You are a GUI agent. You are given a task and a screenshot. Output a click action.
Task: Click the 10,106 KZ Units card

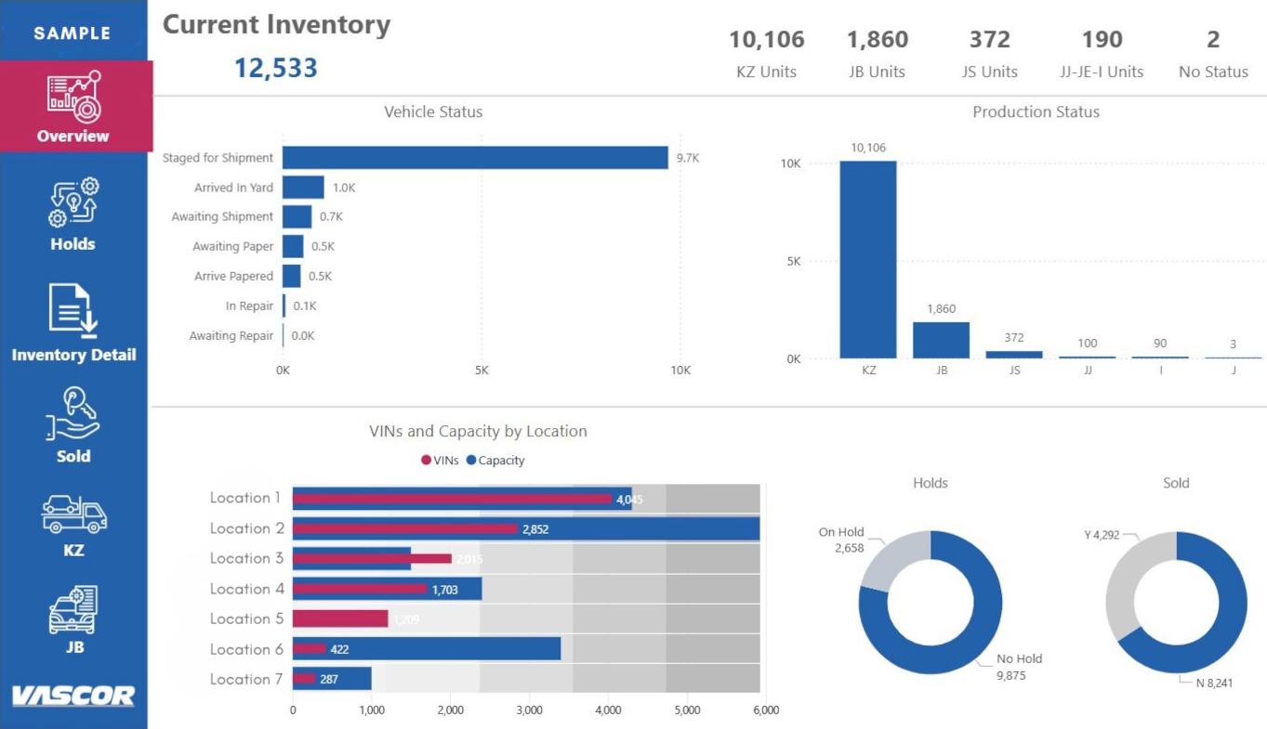coord(766,53)
